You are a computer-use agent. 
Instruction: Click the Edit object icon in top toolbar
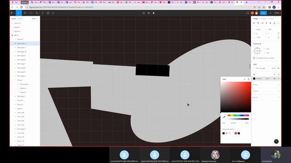point(144,13)
